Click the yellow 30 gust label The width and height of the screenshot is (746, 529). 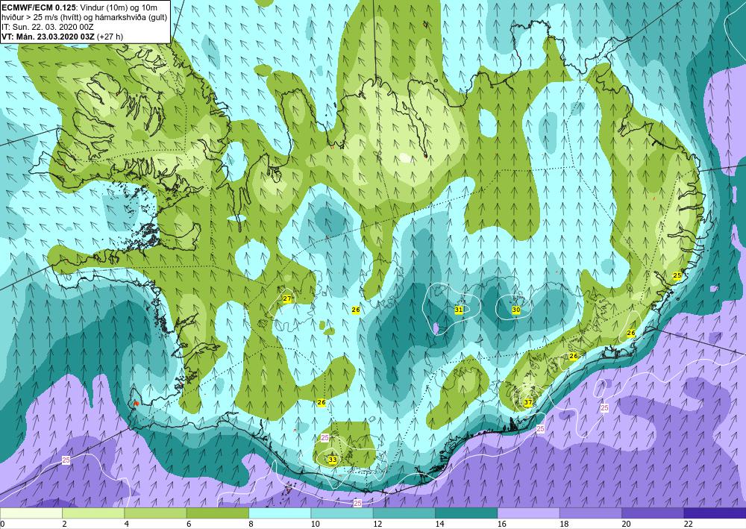tap(515, 310)
